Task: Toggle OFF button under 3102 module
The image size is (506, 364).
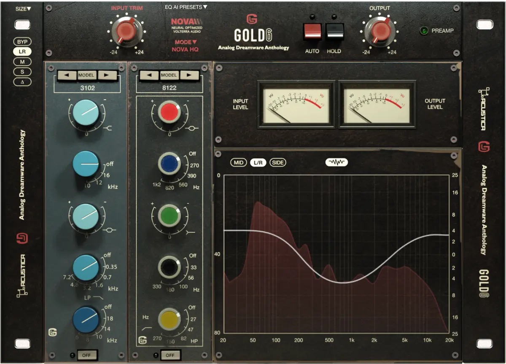Action: 86,355
